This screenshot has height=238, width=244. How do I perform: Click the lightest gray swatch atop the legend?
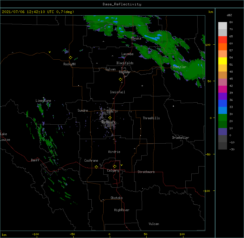coord(222,26)
